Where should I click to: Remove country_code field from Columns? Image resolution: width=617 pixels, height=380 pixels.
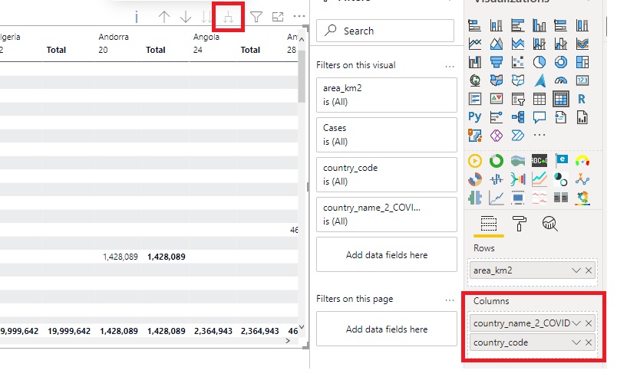(x=589, y=342)
